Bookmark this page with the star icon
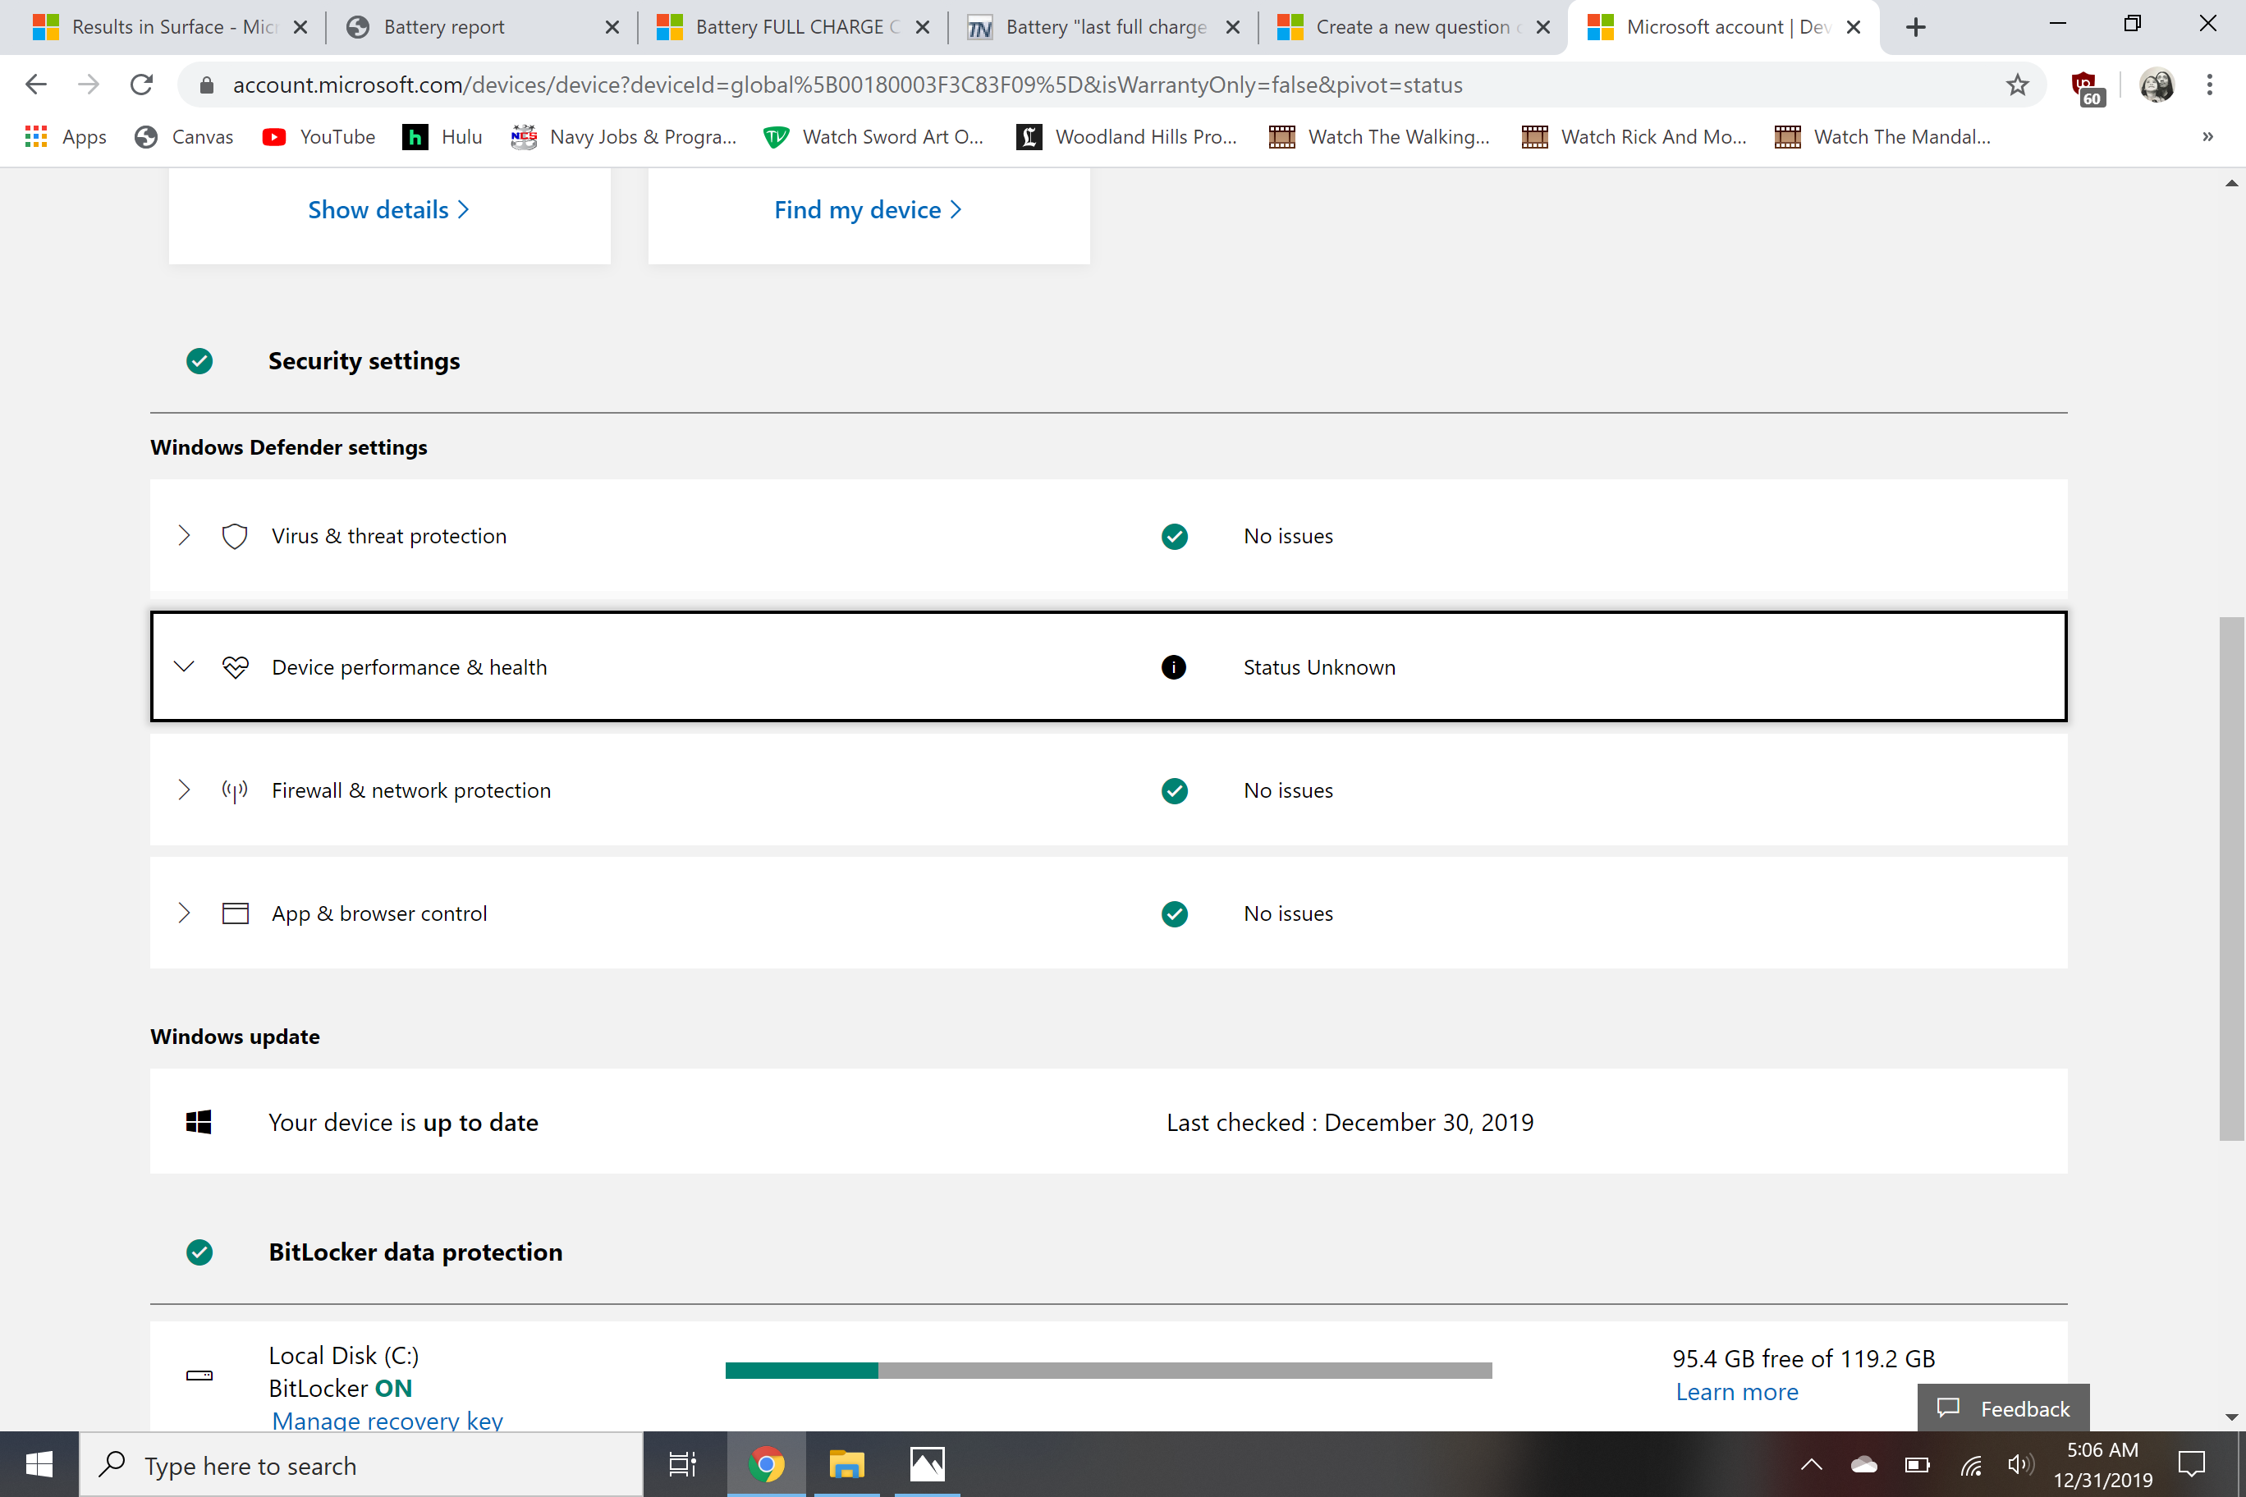This screenshot has height=1497, width=2246. pos(2017,85)
